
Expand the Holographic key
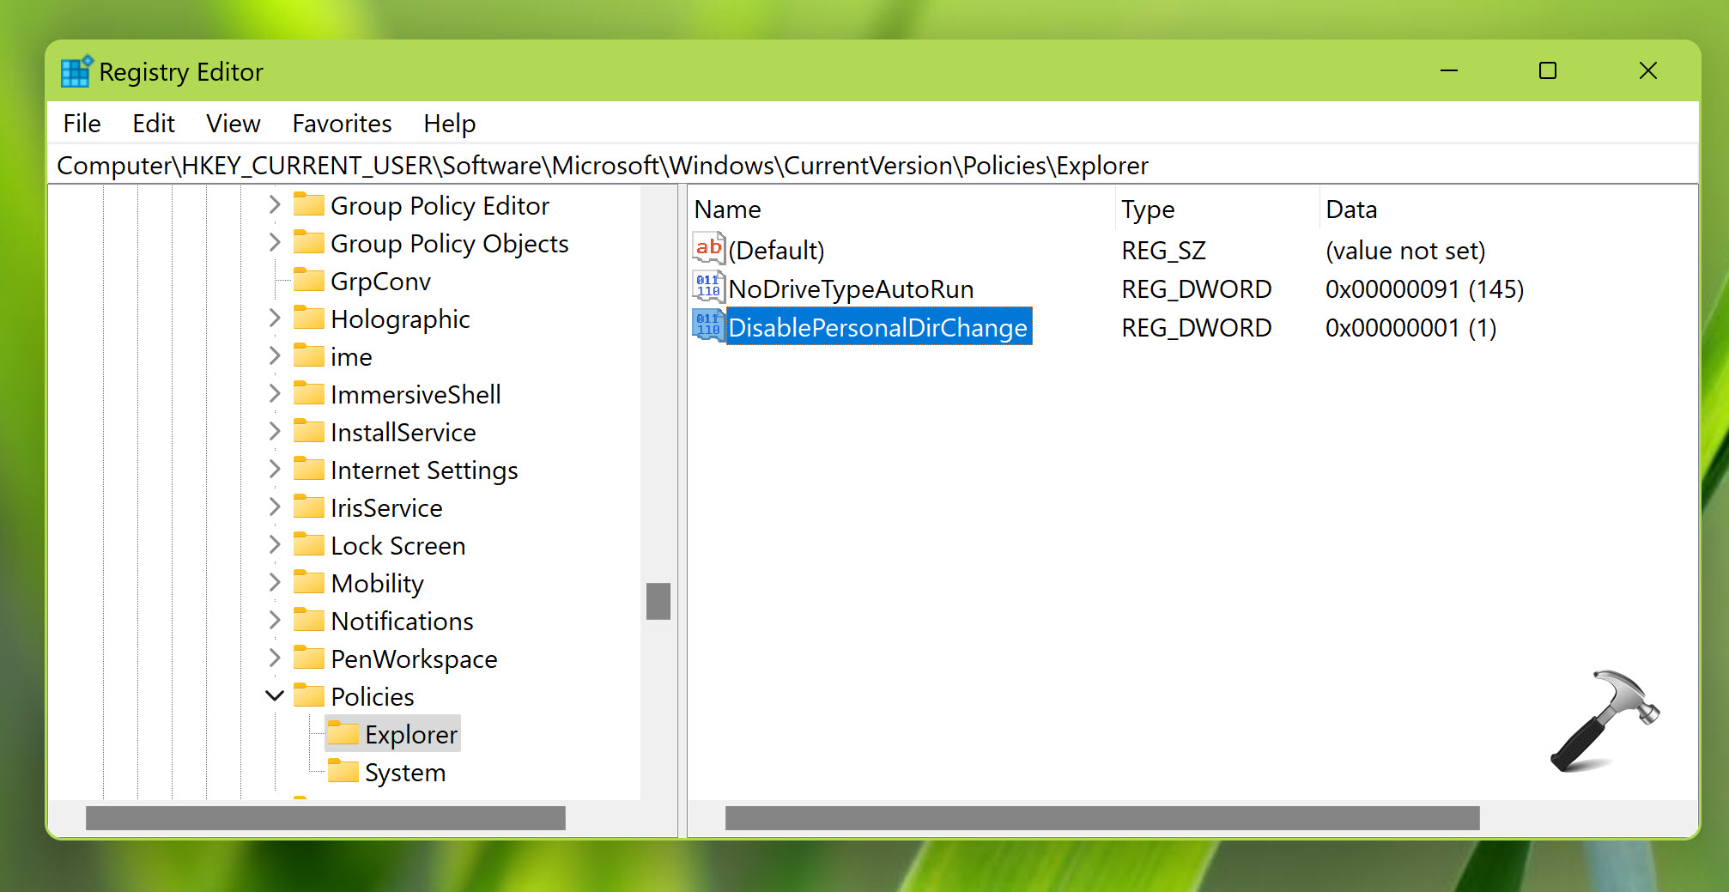pos(275,318)
